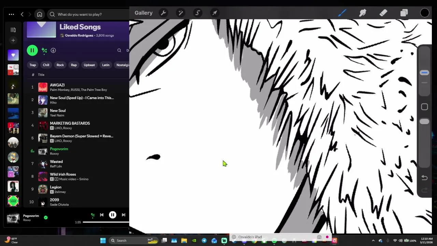Skip to the next track

point(123,215)
